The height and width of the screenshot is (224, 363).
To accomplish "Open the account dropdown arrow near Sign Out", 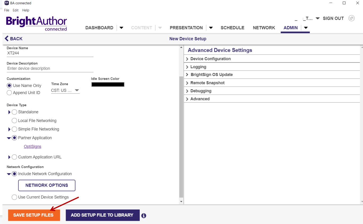I will (x=317, y=18).
